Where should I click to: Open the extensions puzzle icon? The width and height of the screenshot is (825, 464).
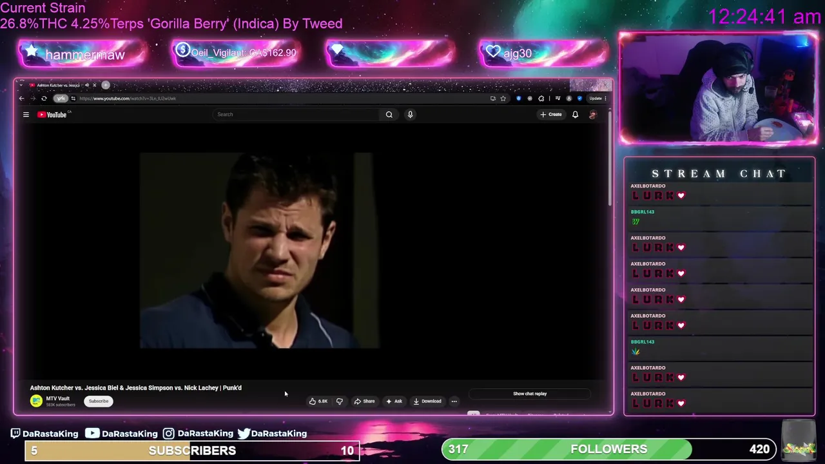[541, 99]
